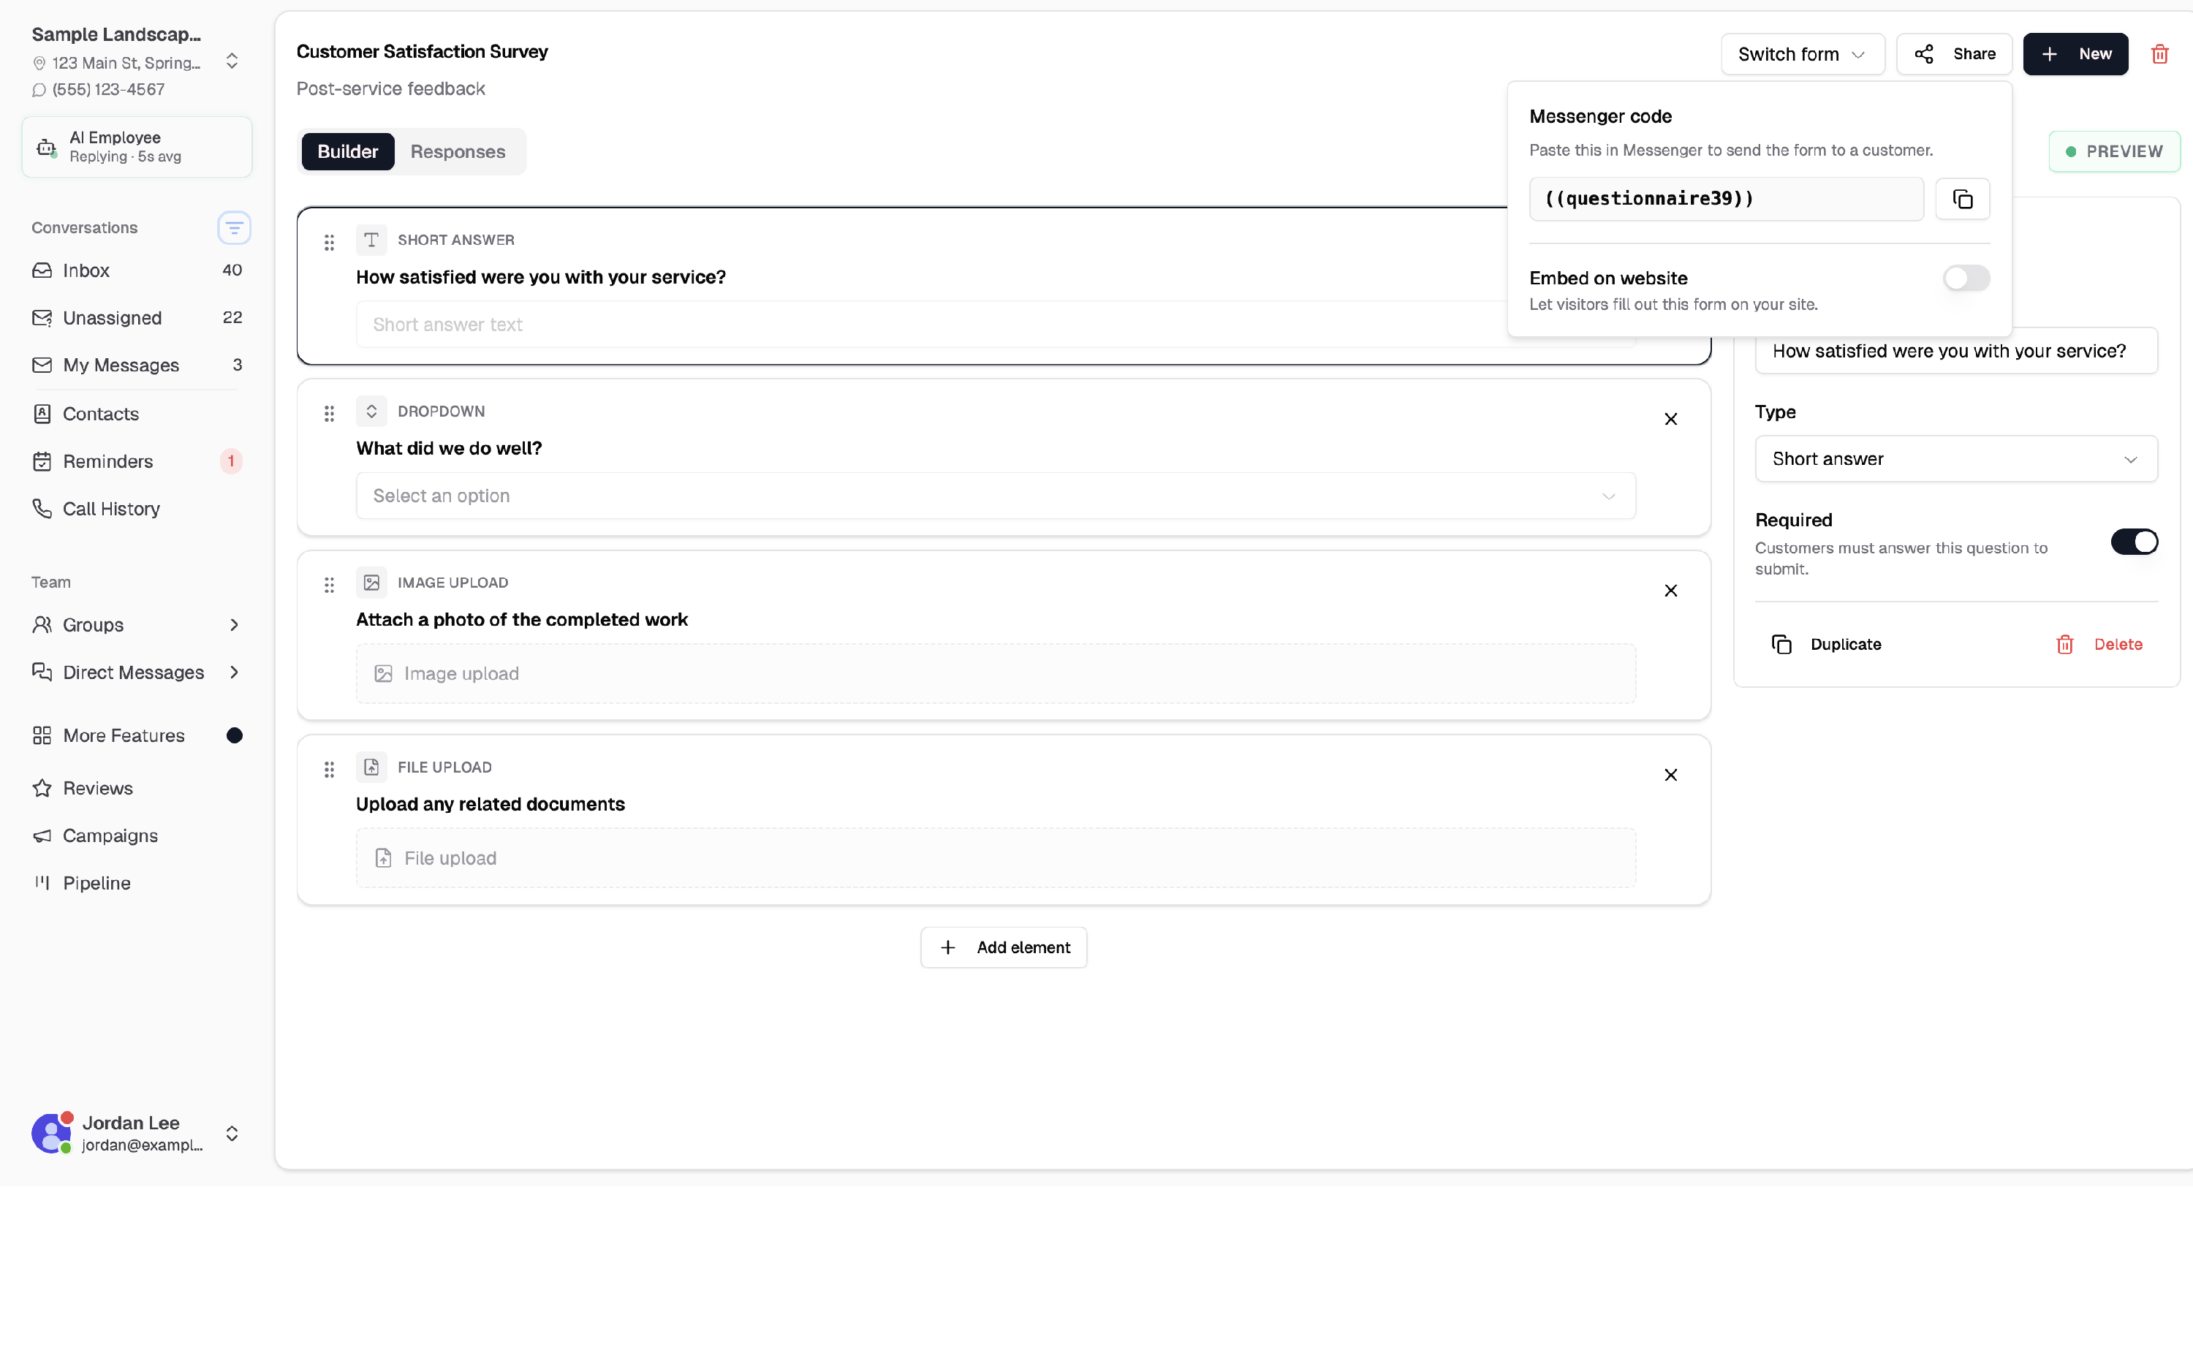Click the red trash icon to delete the form
This screenshot has height=1372, width=2193.
coord(2159,54)
